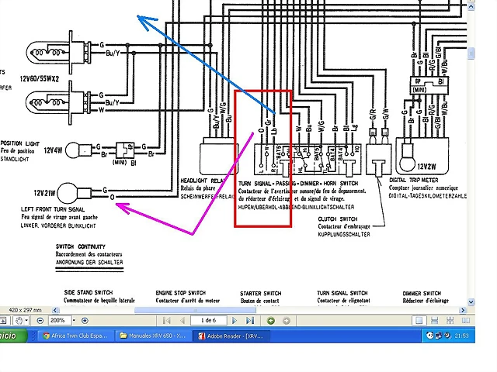Switch to Africa Twin Club Chrome taskbar window
Screen dimensions: 497x372
coord(75,336)
